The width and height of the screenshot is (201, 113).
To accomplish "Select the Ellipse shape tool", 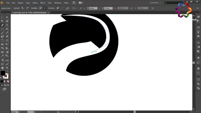I will (x=7, y=29).
